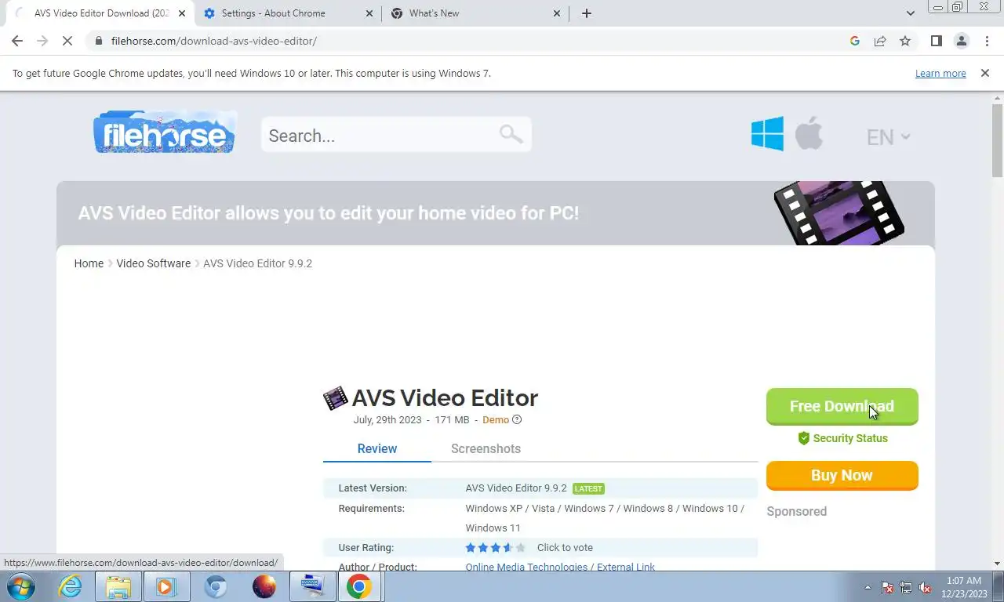Click the Action Center flag icon
Screen dimensions: 1004x602
click(x=888, y=587)
